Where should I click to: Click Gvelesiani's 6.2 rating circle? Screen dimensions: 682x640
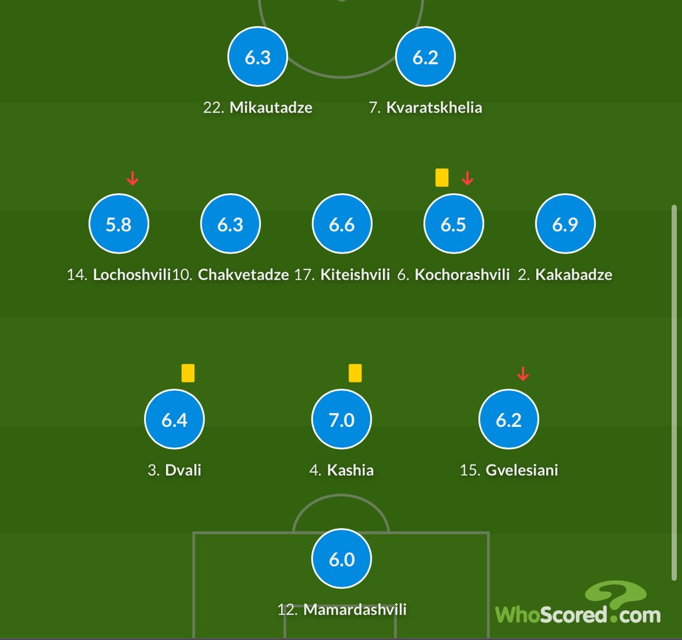[508, 419]
